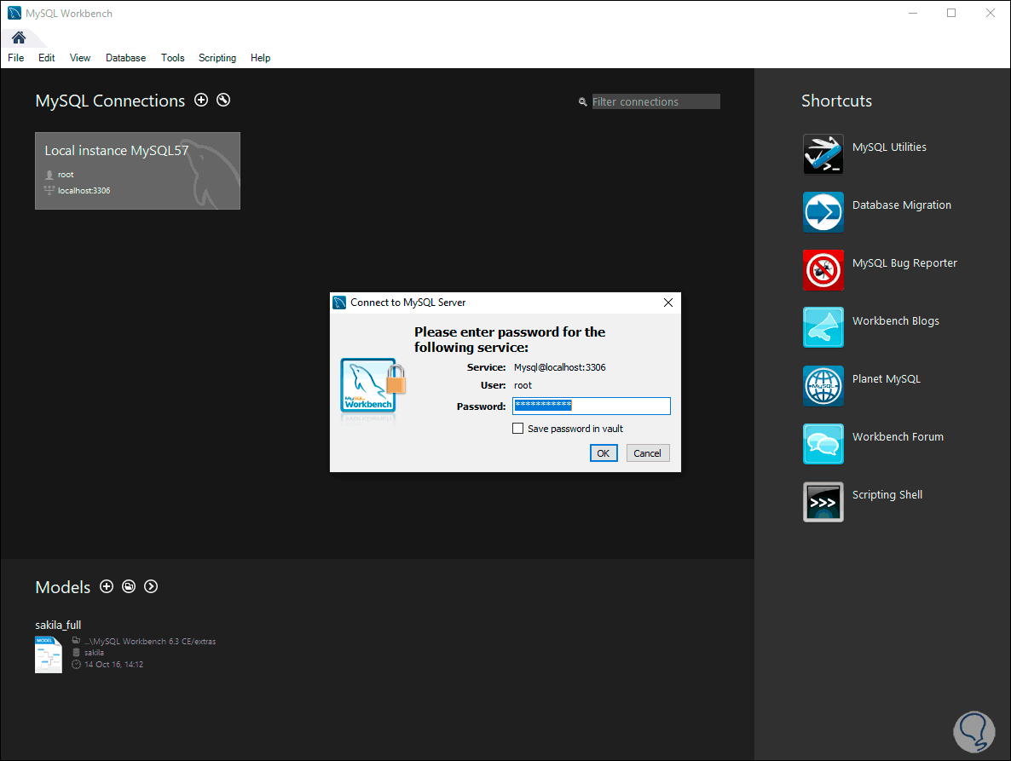Click Mysql@localhost:3306 service text
The height and width of the screenshot is (761, 1011).
click(x=560, y=367)
